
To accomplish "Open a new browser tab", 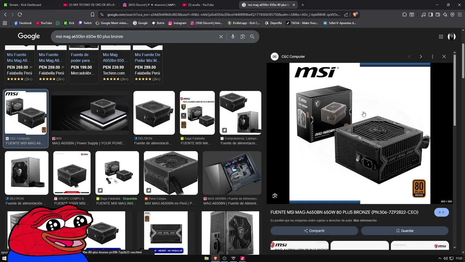I will click(303, 5).
